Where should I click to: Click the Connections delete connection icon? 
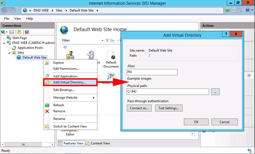coord(27,32)
